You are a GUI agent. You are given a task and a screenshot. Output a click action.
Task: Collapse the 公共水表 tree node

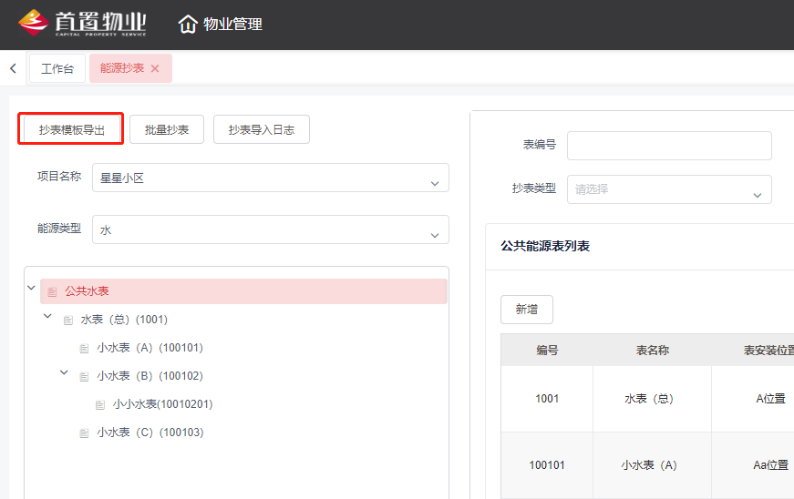(x=31, y=288)
